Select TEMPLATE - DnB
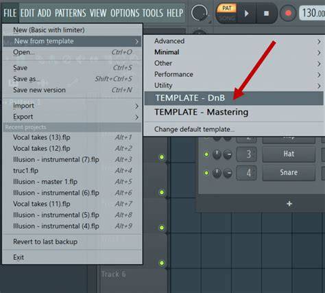325x293 pixels. pos(234,98)
